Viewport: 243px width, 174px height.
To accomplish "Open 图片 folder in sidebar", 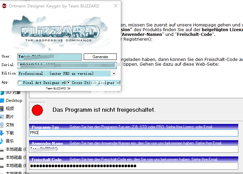I will point(10,117).
